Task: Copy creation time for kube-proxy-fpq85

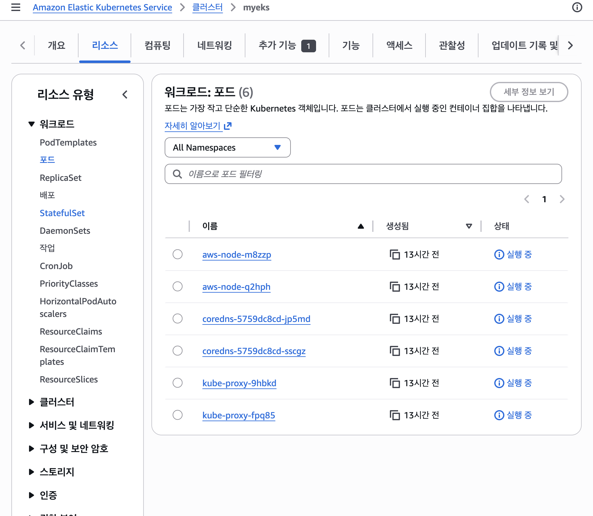Action: tap(395, 415)
